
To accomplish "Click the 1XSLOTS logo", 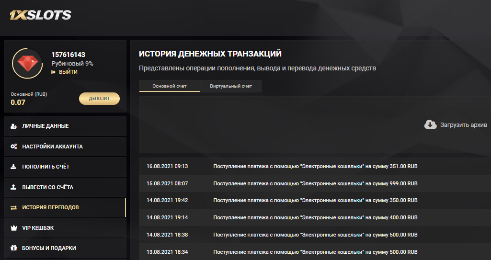I will click(x=40, y=15).
